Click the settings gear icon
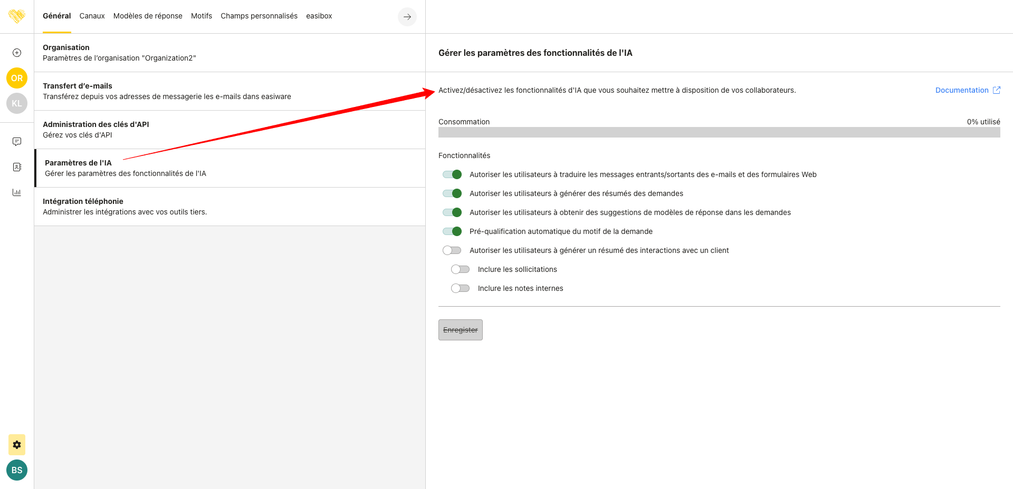Screen dimensions: 1013x489 tap(17, 445)
